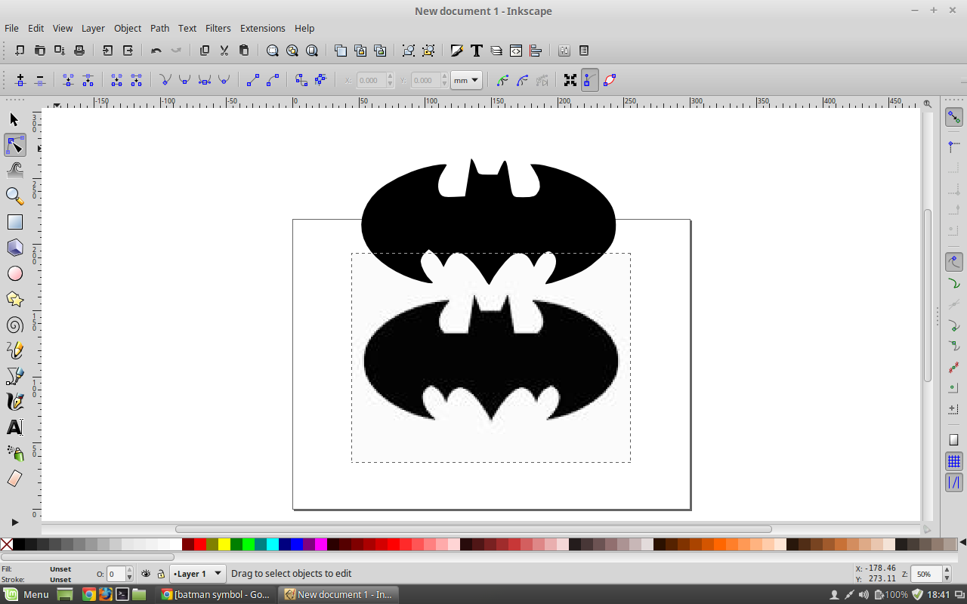Open Align and Distribute icon
The width and height of the screenshot is (967, 604).
536,51
